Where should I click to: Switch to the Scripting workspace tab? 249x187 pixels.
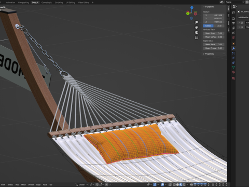(59, 3)
